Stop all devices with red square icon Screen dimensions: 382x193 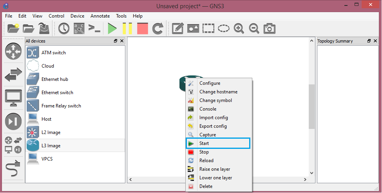[143, 29]
